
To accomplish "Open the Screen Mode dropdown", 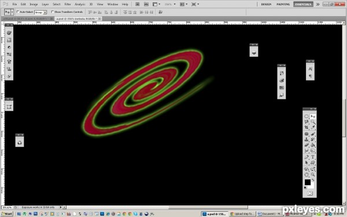I will pos(195,4).
